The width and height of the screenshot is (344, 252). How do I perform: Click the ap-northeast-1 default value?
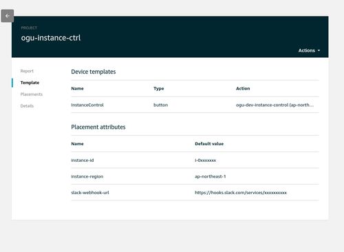[x=211, y=176]
